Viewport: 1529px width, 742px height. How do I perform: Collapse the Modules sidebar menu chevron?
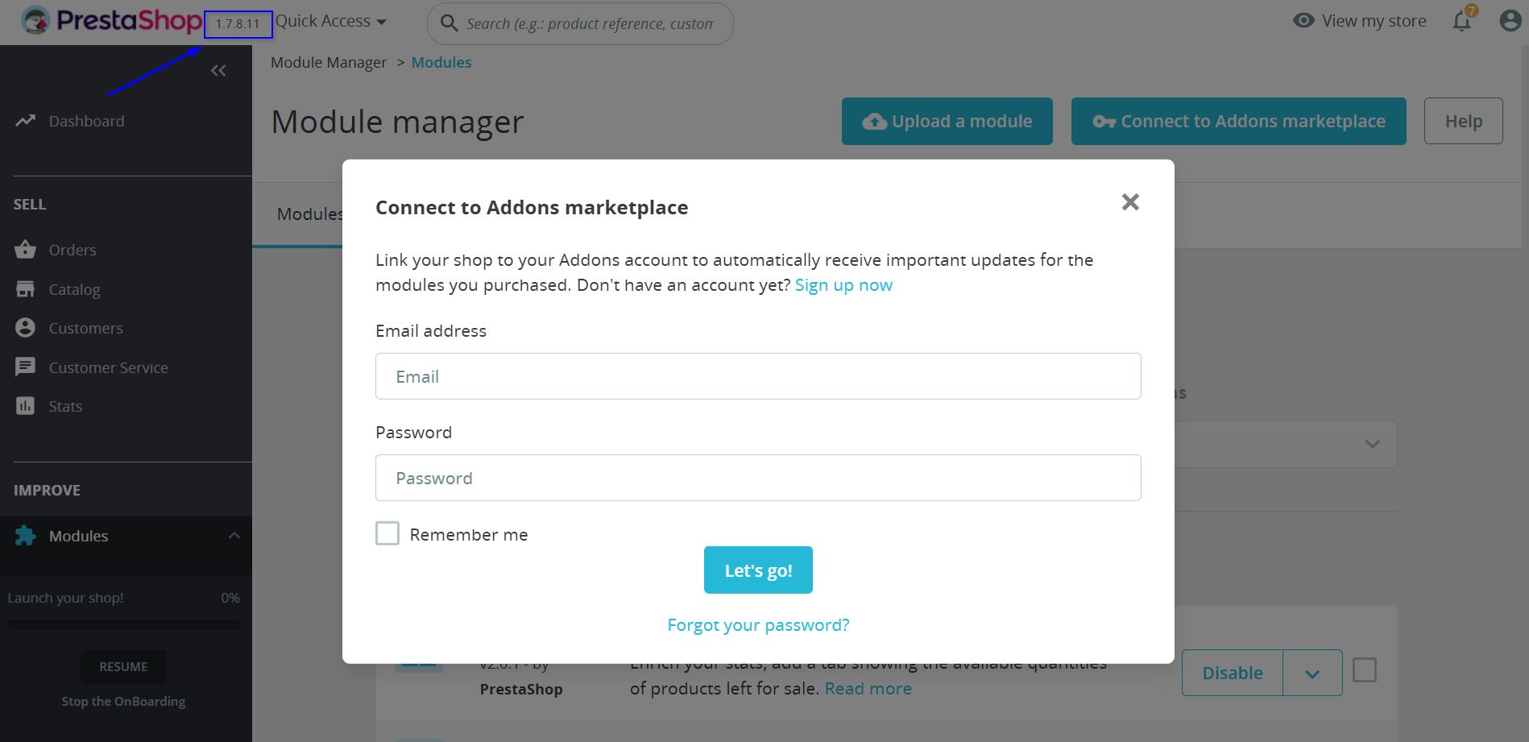pos(234,536)
